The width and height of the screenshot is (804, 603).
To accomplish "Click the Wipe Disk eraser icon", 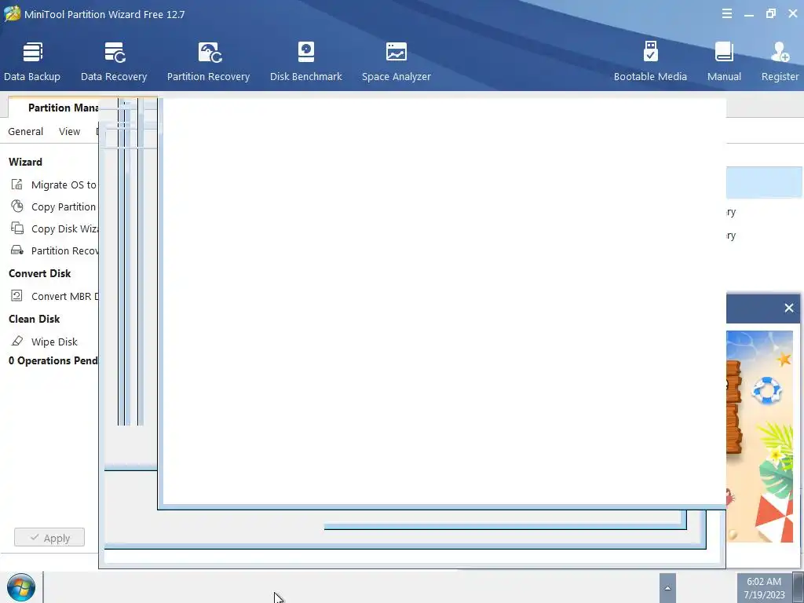I will [17, 341].
